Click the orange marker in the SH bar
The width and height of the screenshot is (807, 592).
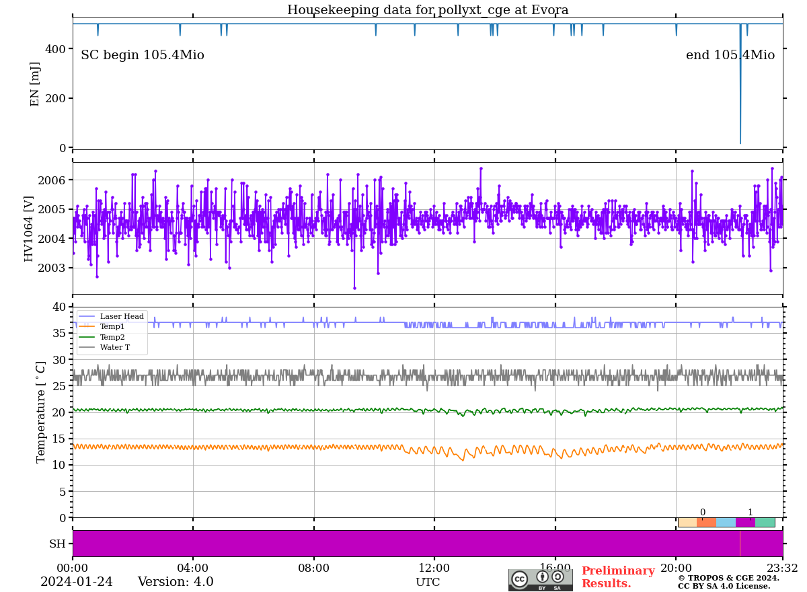pyautogui.click(x=740, y=544)
